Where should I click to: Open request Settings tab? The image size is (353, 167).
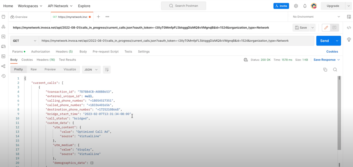[144, 52]
